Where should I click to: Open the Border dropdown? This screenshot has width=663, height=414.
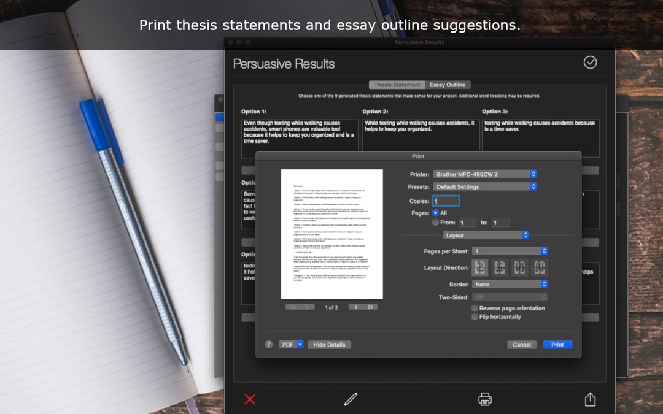[510, 285]
